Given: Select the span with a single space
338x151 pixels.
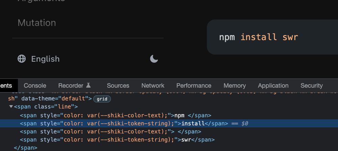Looking at the screenshot, I should [x=111, y=131].
